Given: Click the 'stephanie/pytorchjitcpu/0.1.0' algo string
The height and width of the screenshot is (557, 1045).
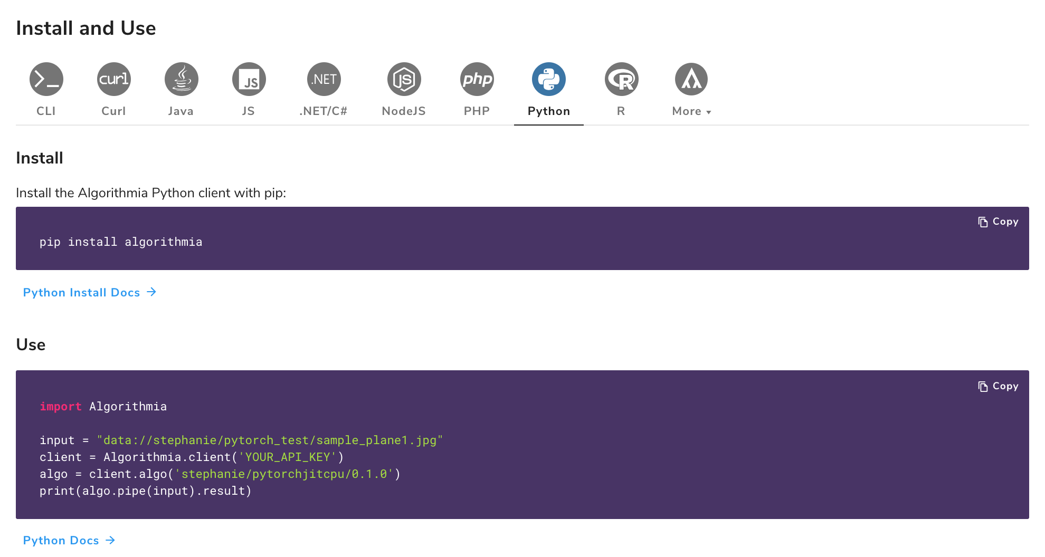Looking at the screenshot, I should point(284,474).
